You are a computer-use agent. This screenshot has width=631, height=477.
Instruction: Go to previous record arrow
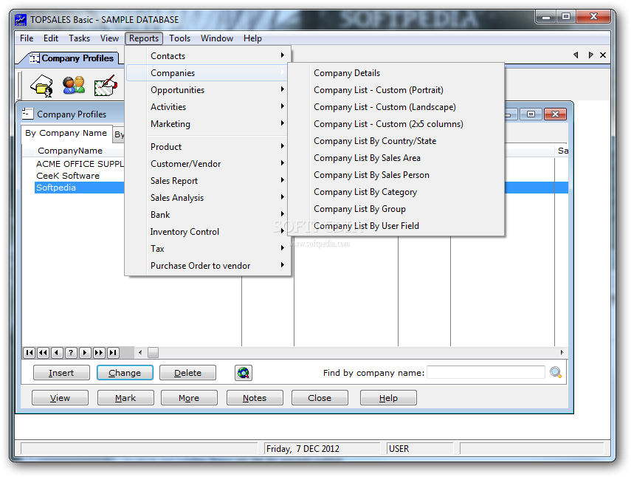pyautogui.click(x=57, y=353)
